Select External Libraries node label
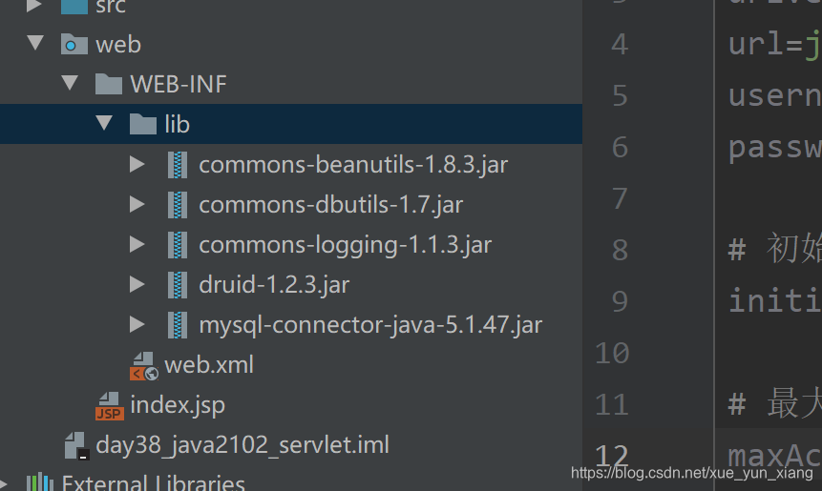The image size is (822, 491). pyautogui.click(x=153, y=482)
